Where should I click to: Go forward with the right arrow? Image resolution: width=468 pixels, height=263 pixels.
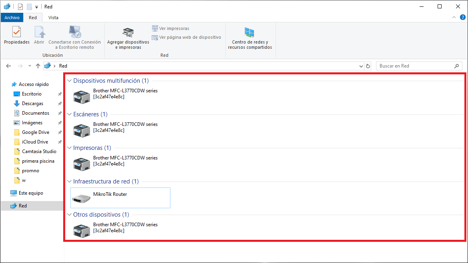click(x=20, y=66)
